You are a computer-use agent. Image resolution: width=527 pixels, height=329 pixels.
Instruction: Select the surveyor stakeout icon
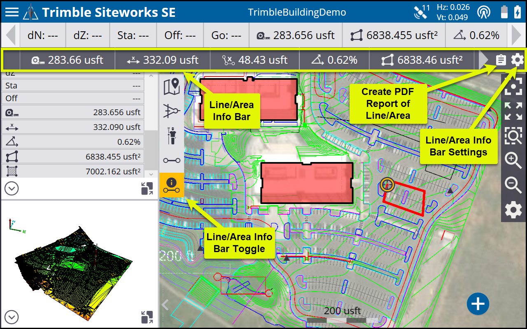(x=171, y=136)
